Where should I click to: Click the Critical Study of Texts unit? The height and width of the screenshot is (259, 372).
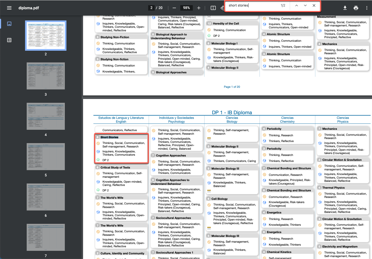tap(115, 167)
